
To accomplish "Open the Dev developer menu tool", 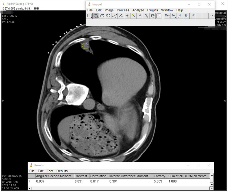I will 167,16.
